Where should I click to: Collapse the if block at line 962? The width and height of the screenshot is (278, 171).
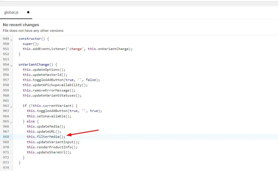click(x=11, y=107)
